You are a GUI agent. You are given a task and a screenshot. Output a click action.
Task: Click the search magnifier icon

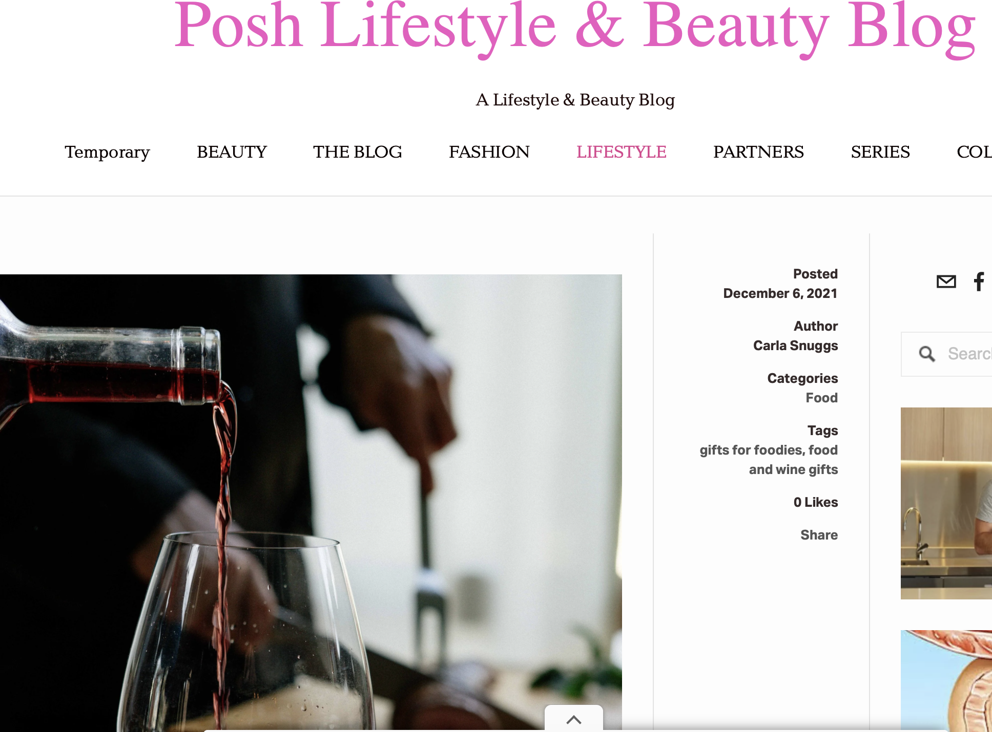point(926,354)
